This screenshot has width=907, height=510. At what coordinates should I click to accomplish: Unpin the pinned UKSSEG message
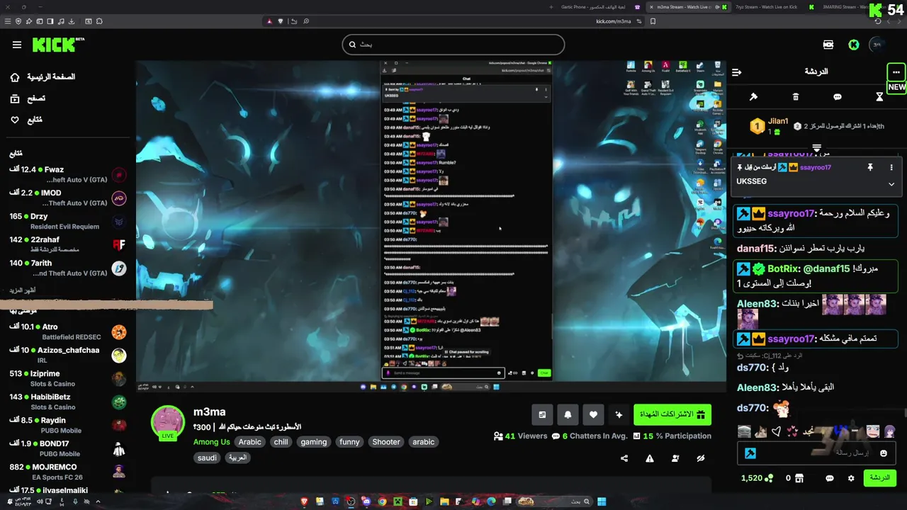pos(870,167)
